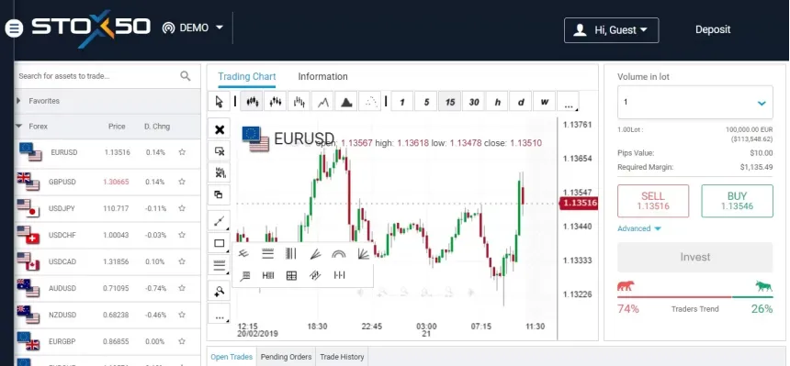This screenshot has height=366, width=790.
Task: Select the NZDUSD row in Forex list
Action: (107, 315)
